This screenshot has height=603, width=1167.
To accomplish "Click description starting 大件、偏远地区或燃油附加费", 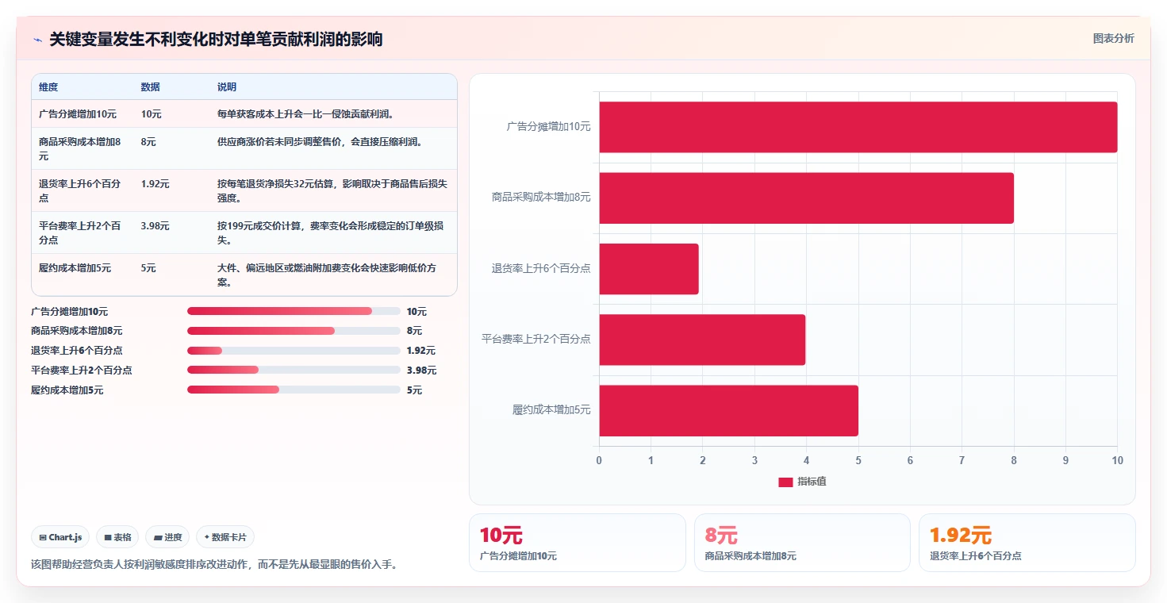I will tap(327, 275).
